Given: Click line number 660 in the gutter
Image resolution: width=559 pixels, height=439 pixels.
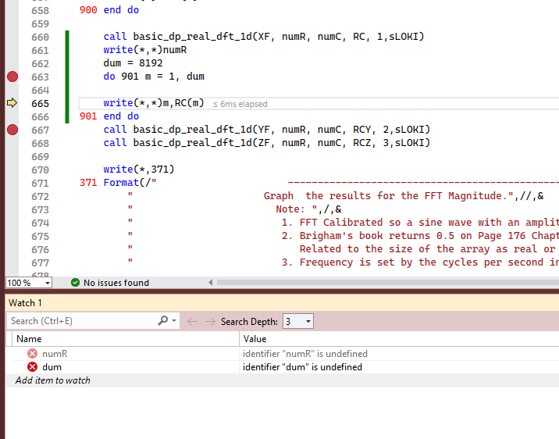Looking at the screenshot, I should pos(40,37).
